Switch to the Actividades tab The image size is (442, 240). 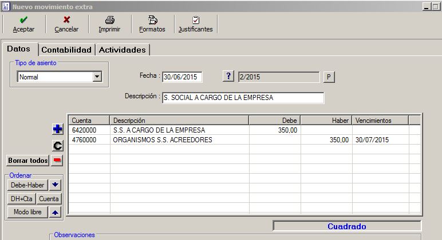pyautogui.click(x=123, y=50)
